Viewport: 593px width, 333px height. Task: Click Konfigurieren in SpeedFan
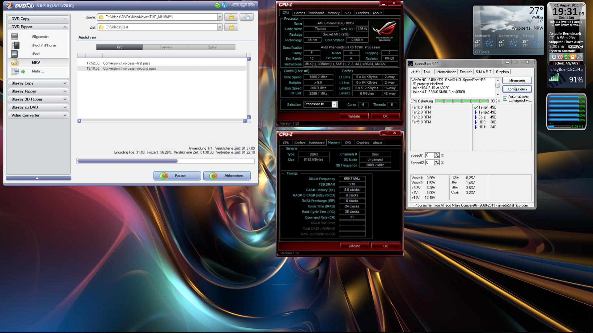click(x=517, y=89)
